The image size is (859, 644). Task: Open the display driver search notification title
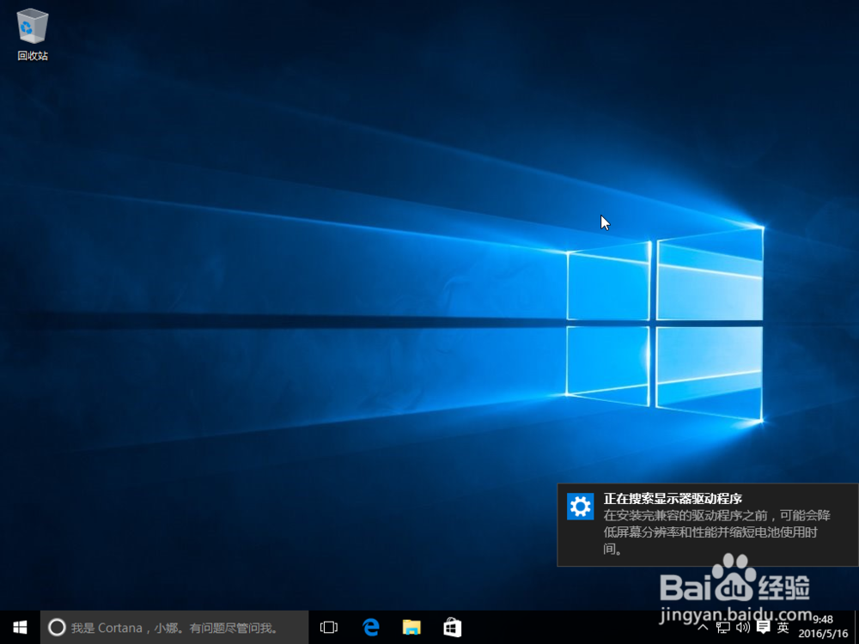coord(673,499)
